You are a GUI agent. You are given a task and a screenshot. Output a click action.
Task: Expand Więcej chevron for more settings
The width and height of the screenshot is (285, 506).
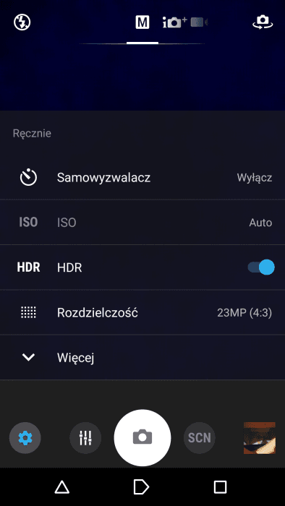pyautogui.click(x=28, y=357)
